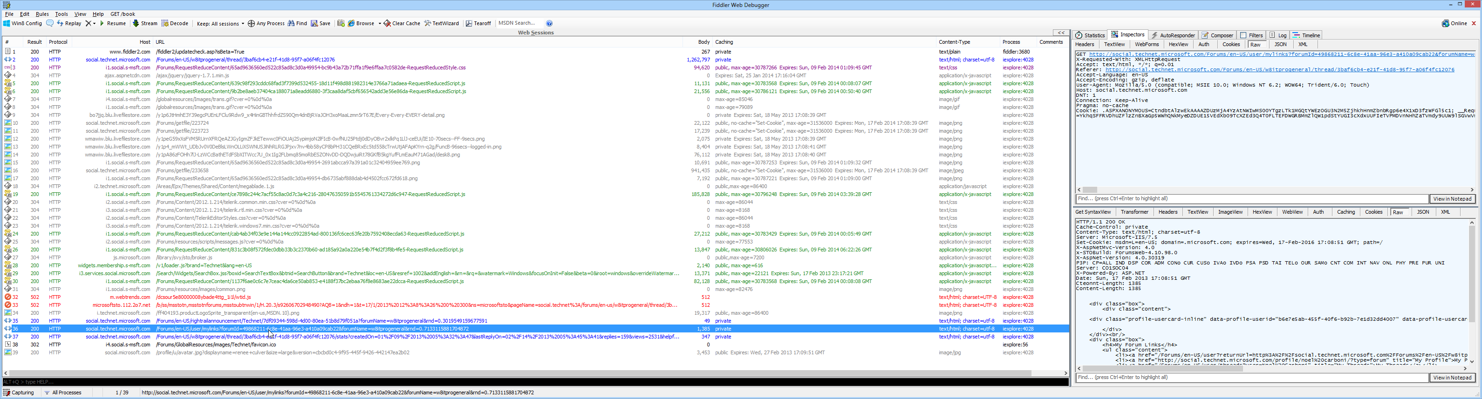This screenshot has width=1482, height=399.
Task: Switch to the Timeline tab
Action: 1306,35
